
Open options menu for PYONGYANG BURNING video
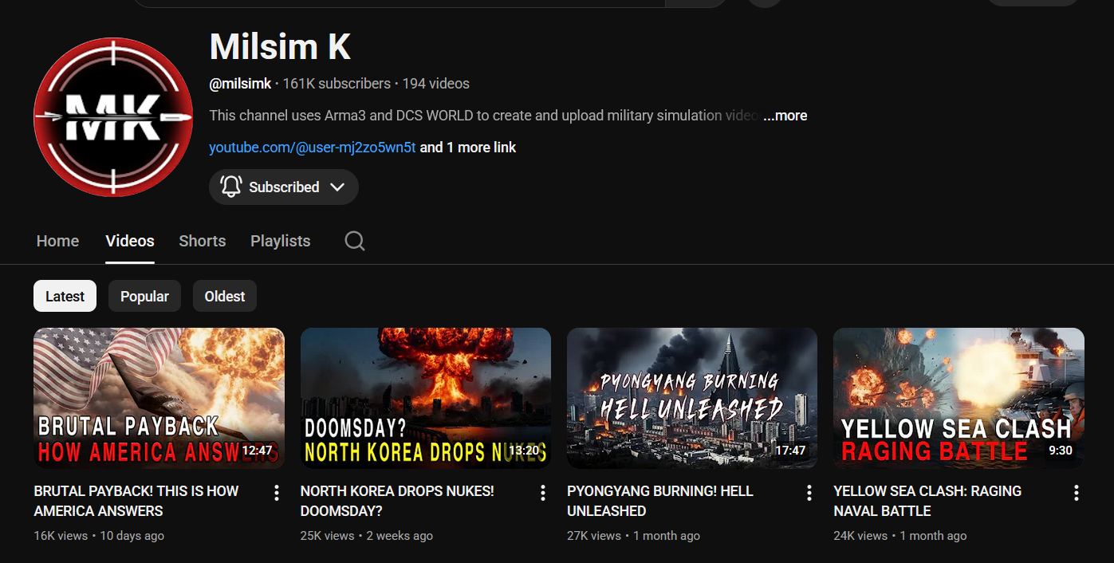(x=809, y=493)
